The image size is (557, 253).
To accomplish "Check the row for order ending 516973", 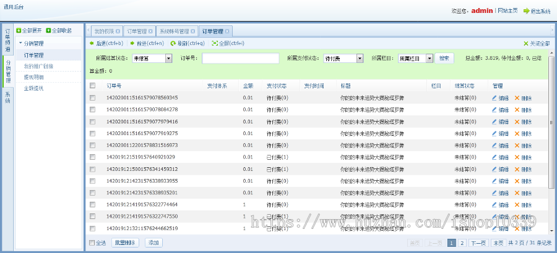I will click(93, 145).
